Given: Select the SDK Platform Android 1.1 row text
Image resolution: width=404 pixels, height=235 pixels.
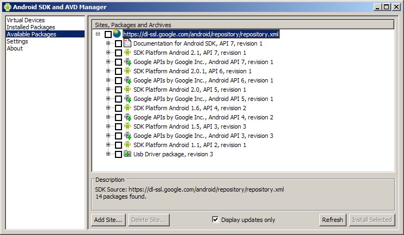Looking at the screenshot, I should click(x=190, y=145).
